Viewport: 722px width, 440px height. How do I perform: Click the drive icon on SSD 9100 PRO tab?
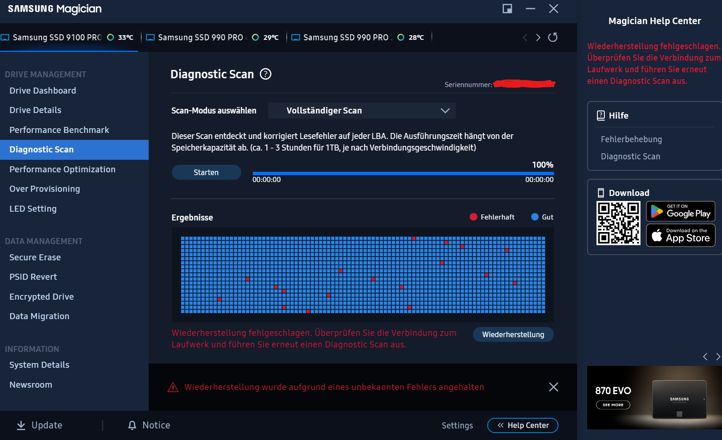(x=5, y=38)
